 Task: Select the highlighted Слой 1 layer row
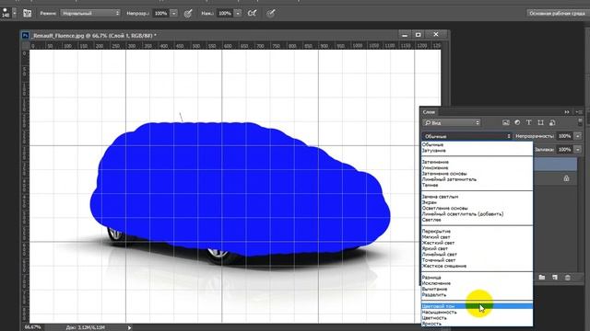coord(555,165)
